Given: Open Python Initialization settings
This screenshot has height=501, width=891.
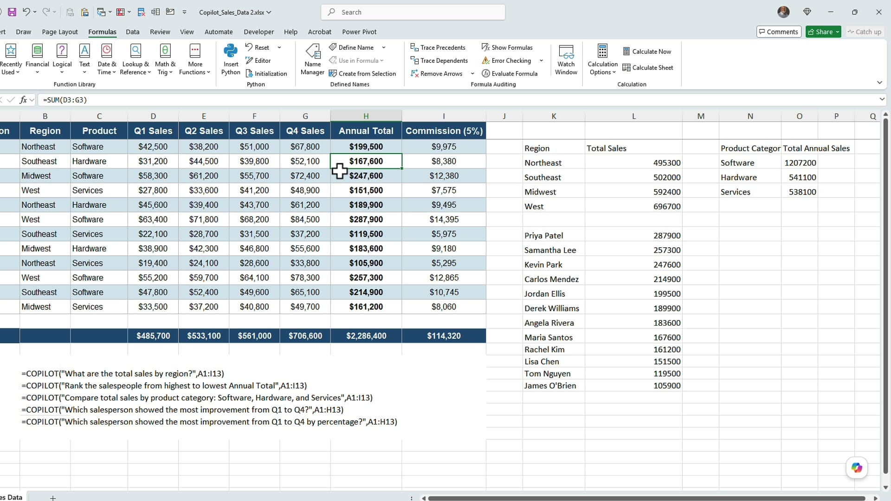Looking at the screenshot, I should pos(266,73).
